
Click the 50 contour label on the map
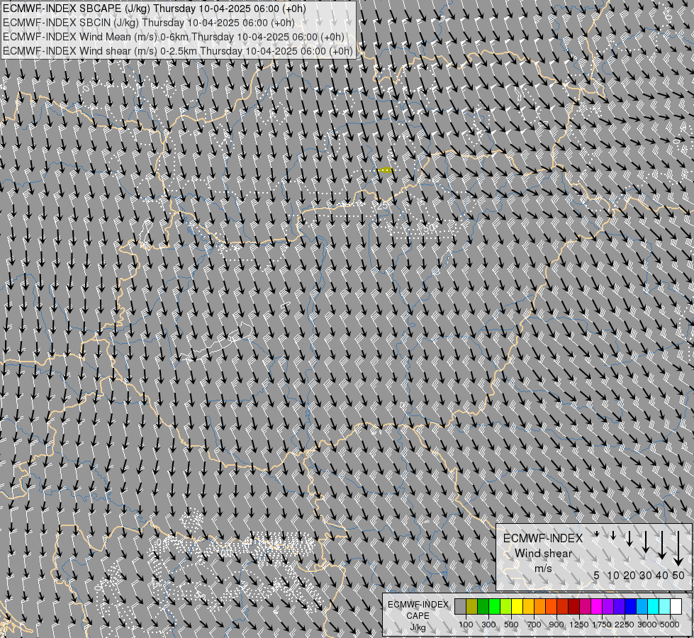tap(430, 228)
